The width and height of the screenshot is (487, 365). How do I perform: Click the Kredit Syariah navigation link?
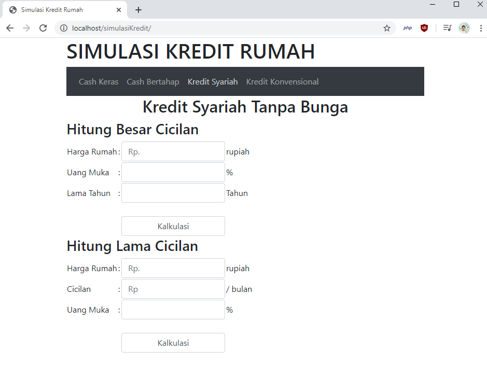tap(213, 81)
